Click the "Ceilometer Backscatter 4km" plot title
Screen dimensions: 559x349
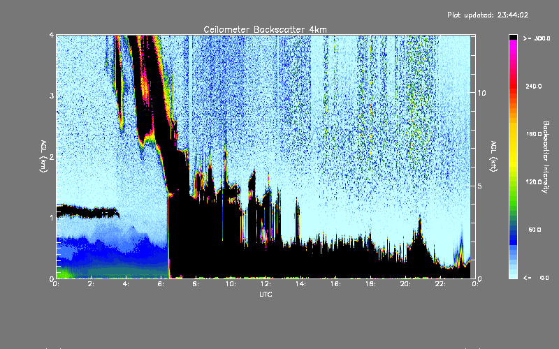tap(265, 29)
